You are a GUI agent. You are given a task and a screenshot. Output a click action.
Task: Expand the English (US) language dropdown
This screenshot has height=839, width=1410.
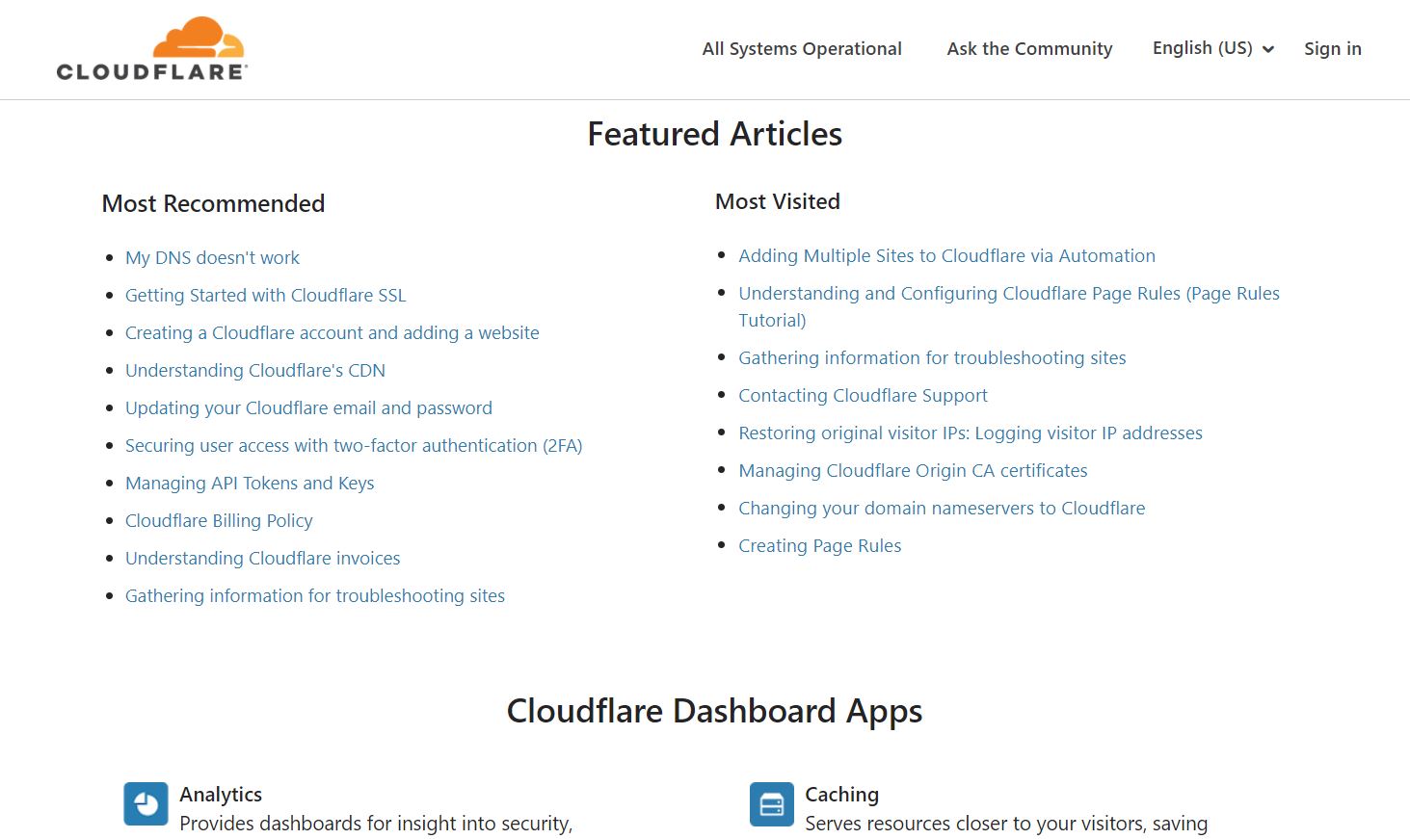1213,48
